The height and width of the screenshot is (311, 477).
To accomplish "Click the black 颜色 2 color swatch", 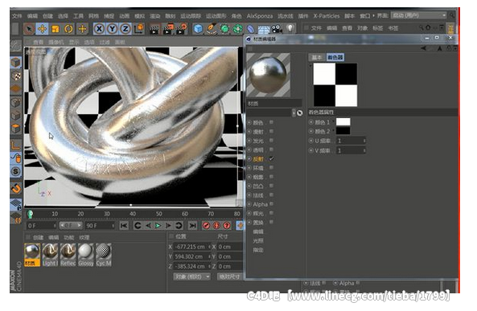I will (x=343, y=131).
